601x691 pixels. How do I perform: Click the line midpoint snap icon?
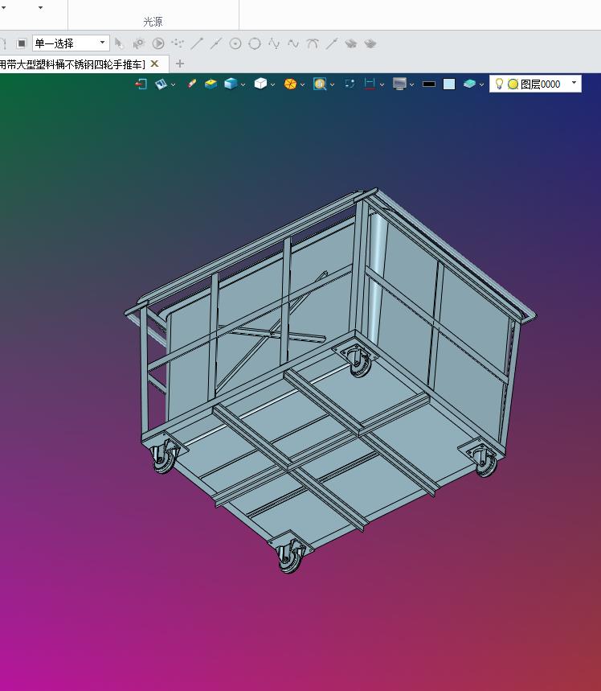click(x=216, y=43)
